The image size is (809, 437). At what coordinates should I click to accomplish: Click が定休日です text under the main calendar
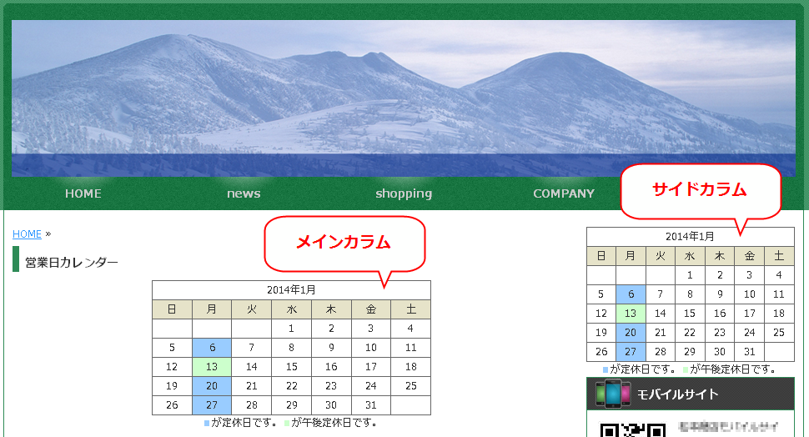click(244, 423)
